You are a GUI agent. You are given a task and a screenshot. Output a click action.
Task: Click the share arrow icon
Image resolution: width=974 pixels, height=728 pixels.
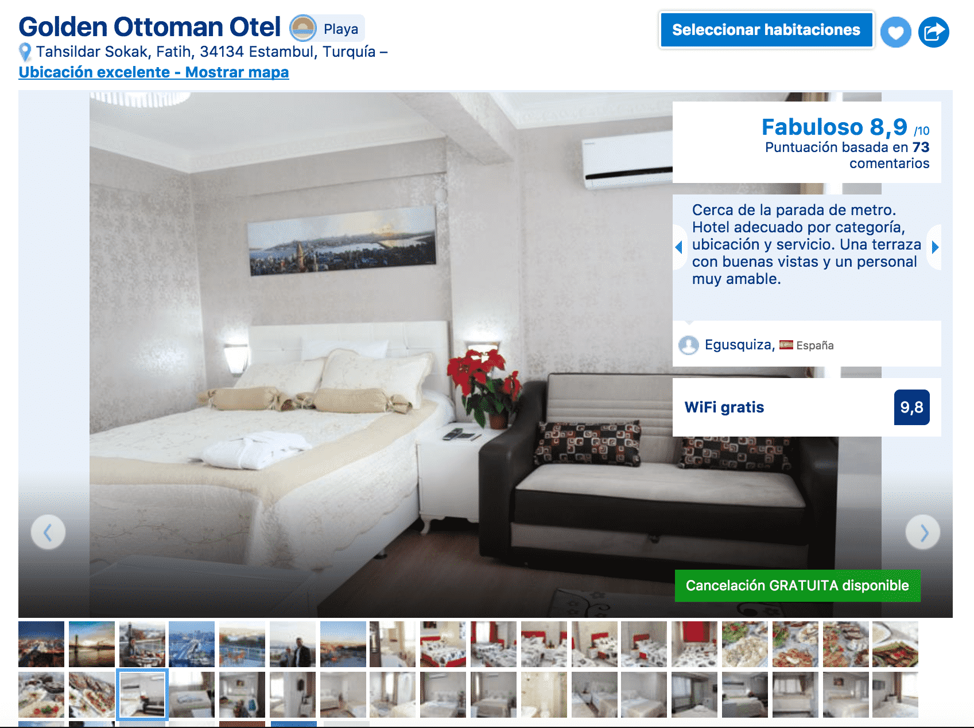tap(933, 32)
